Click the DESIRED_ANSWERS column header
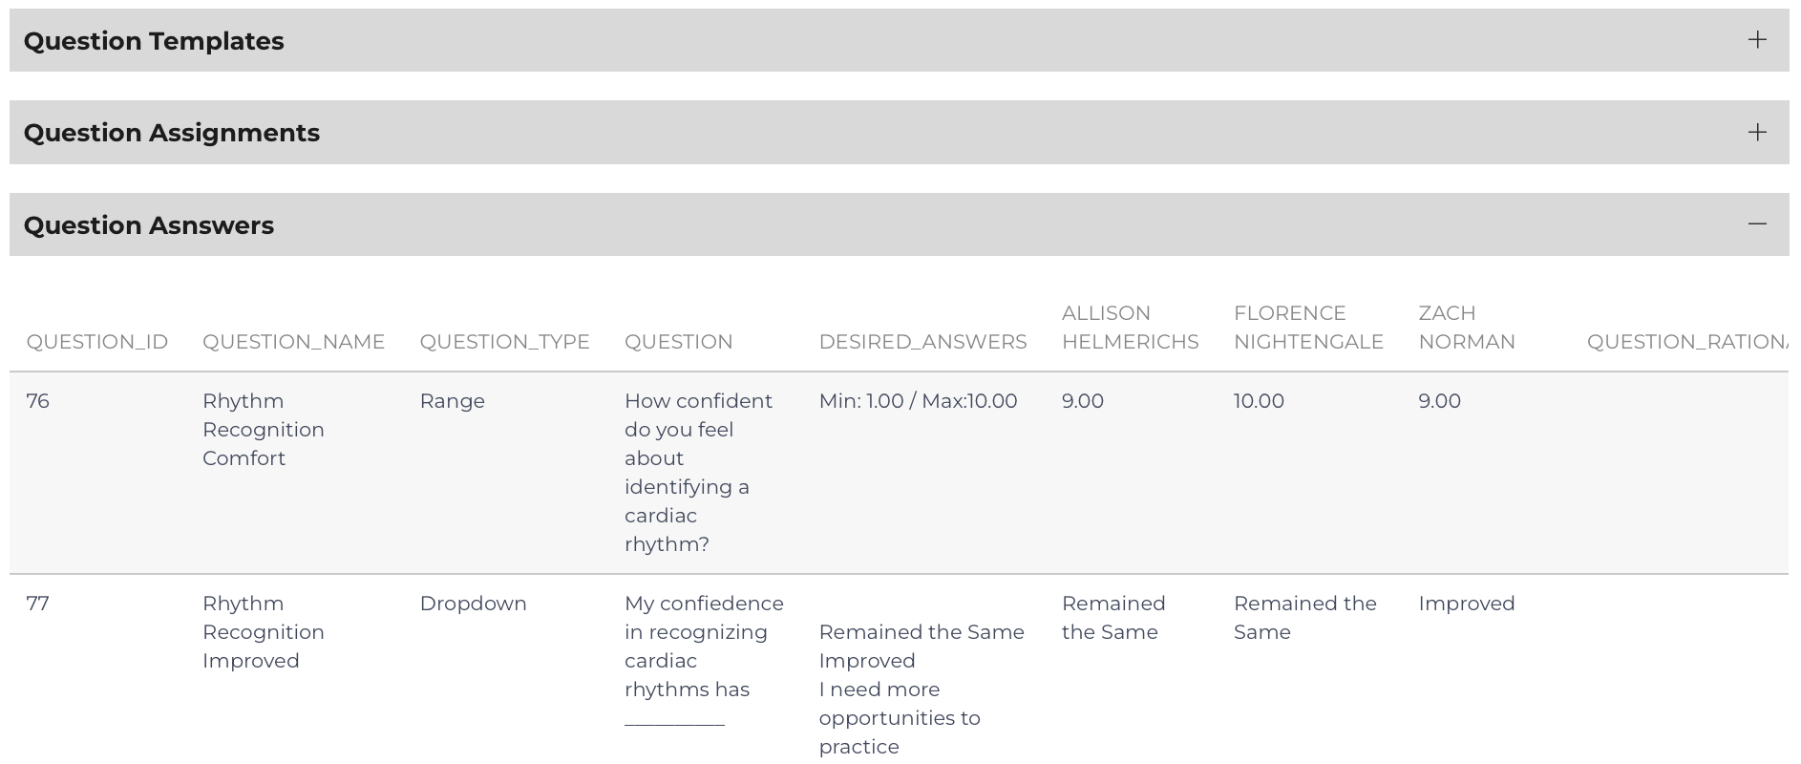Screen dimensions: 1801x764 click(x=922, y=342)
